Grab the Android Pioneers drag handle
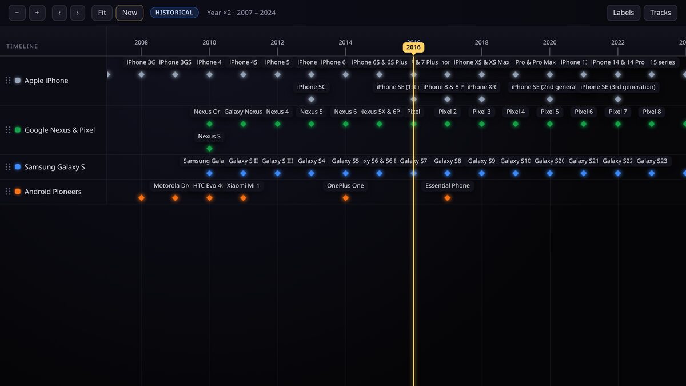Screen dimensions: 686x386 (x=8, y=192)
